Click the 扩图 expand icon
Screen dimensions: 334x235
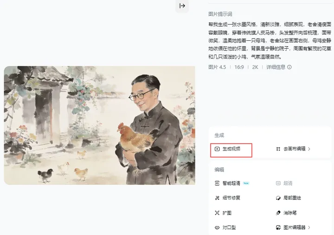click(217, 213)
